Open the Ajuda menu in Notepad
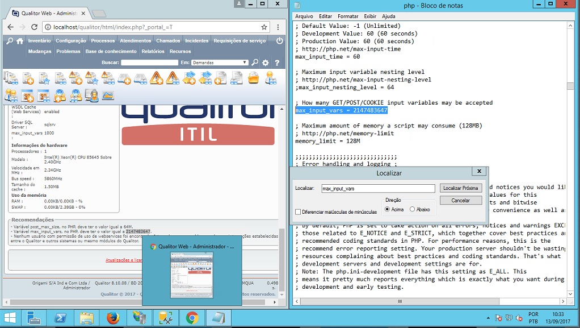 pyautogui.click(x=388, y=16)
